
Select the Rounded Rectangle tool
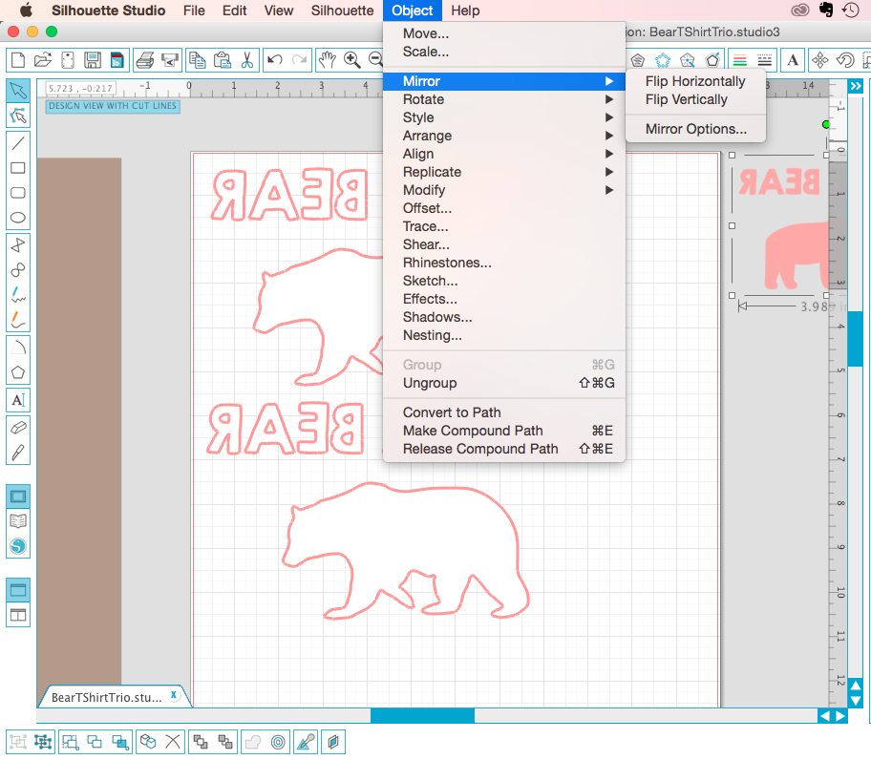click(x=18, y=193)
